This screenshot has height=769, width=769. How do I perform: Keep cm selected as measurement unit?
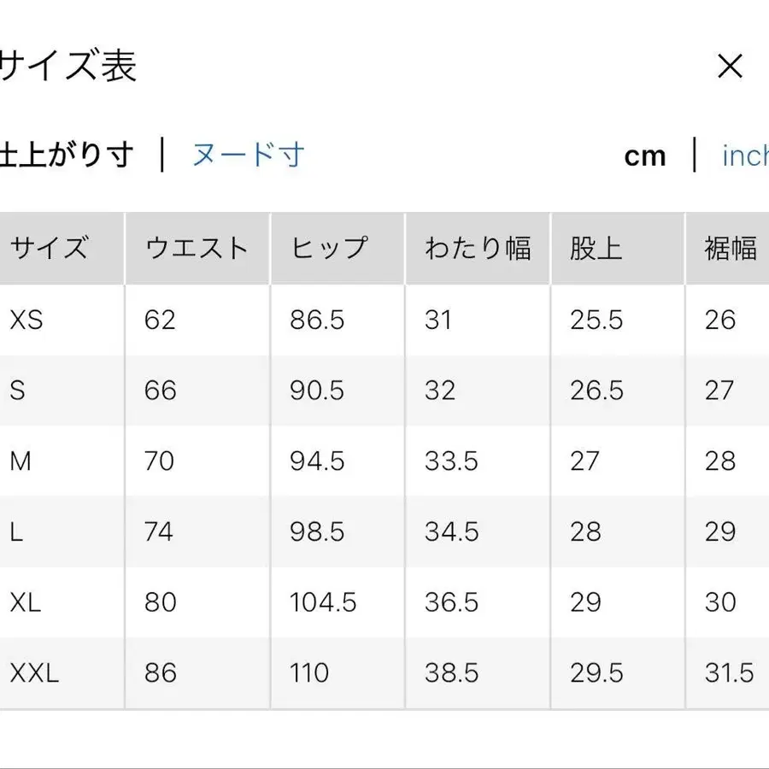[x=647, y=155]
